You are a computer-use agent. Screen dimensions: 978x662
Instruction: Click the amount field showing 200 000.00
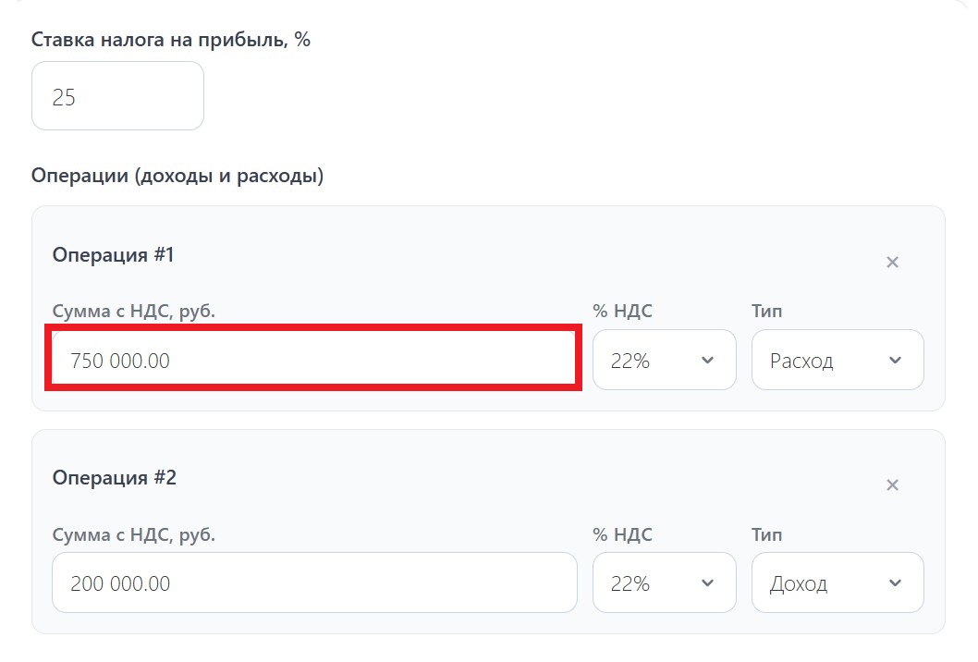point(314,582)
